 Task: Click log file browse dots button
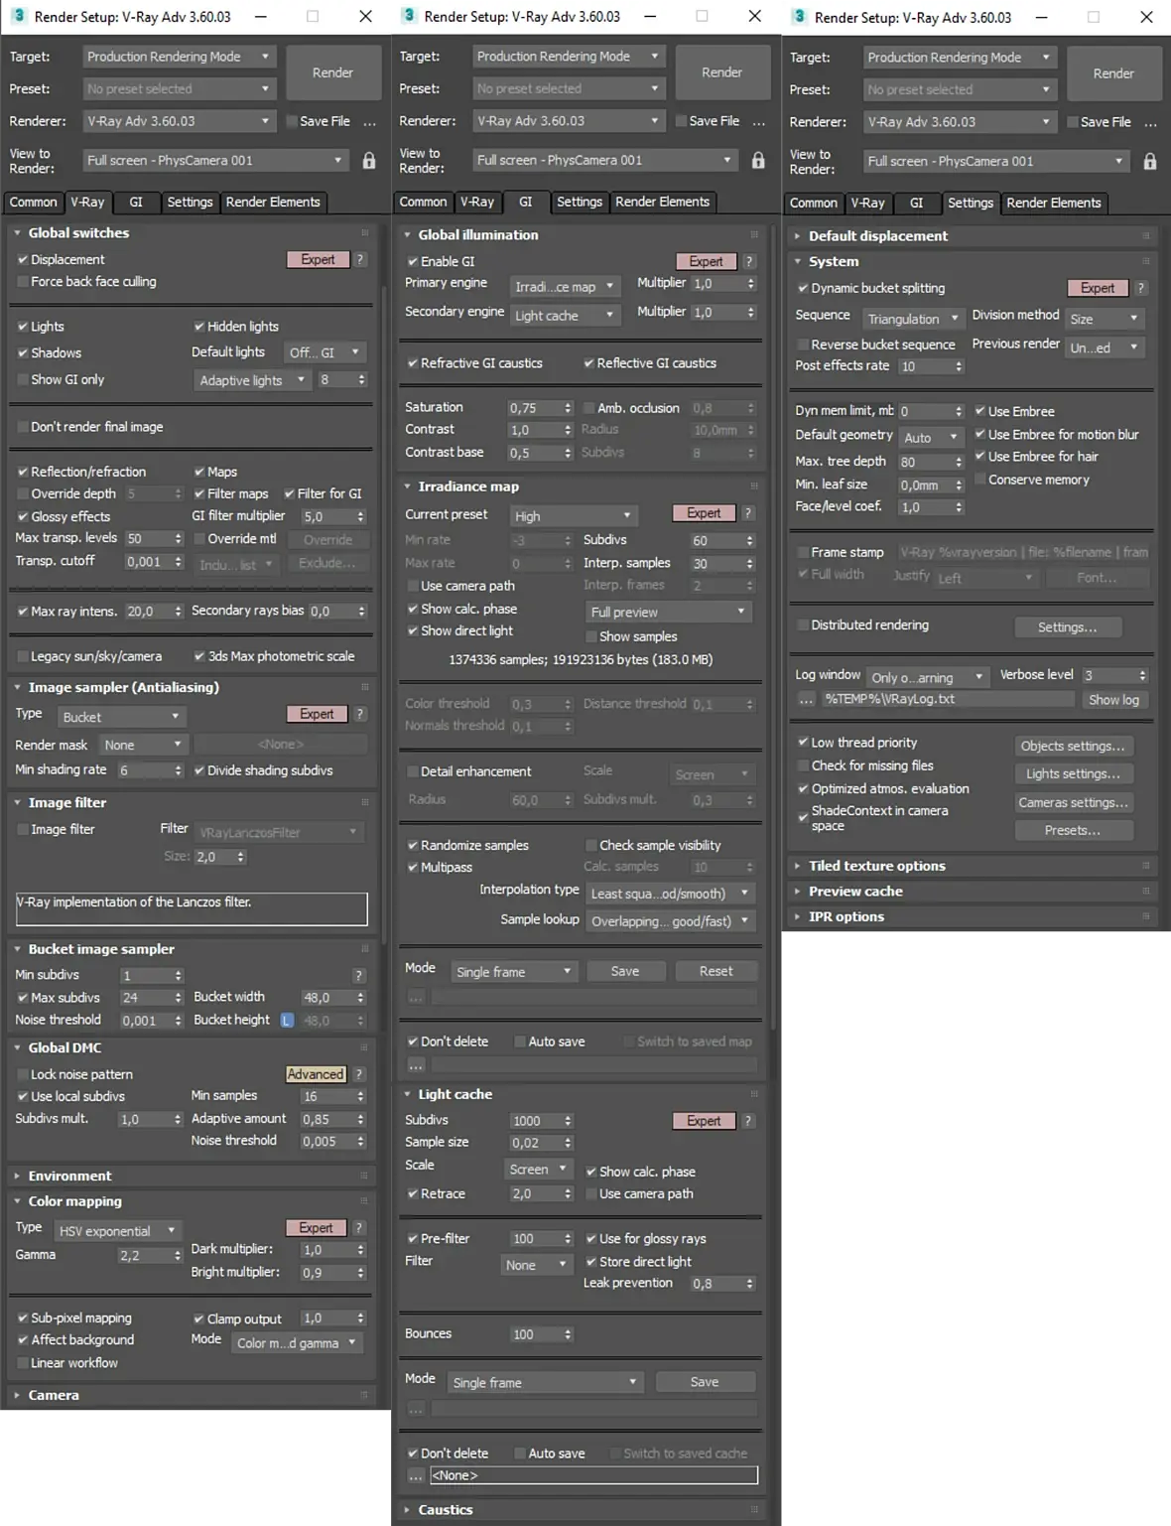[806, 700]
